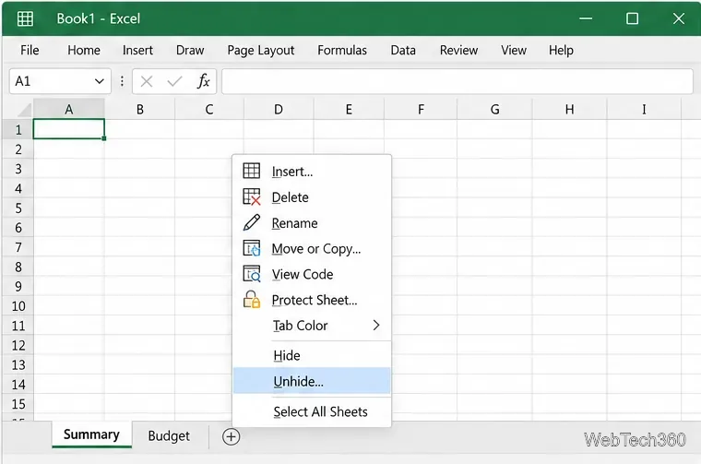Open the Page Layout tab
This screenshot has width=701, height=464.
261,51
